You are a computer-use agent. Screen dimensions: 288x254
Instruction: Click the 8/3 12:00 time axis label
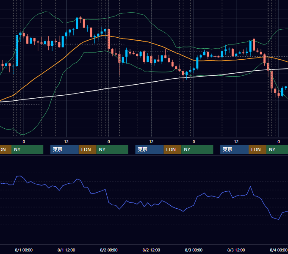coord(236,250)
